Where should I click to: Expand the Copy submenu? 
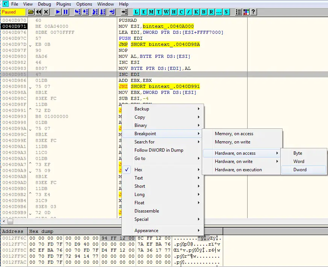coord(163,117)
